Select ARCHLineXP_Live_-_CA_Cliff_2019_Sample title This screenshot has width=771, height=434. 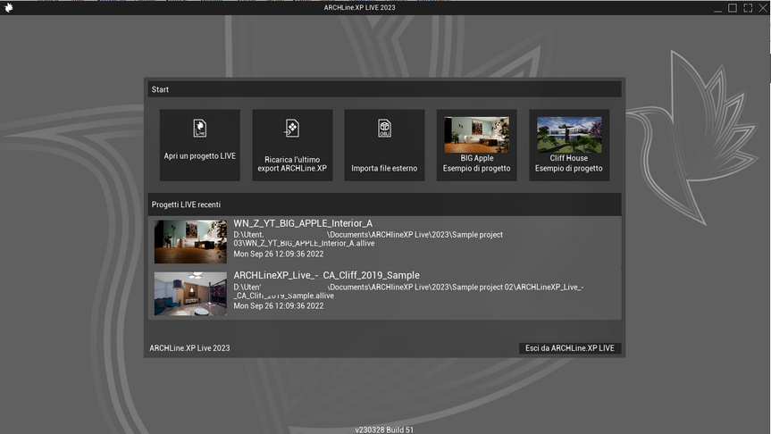pyautogui.click(x=326, y=275)
